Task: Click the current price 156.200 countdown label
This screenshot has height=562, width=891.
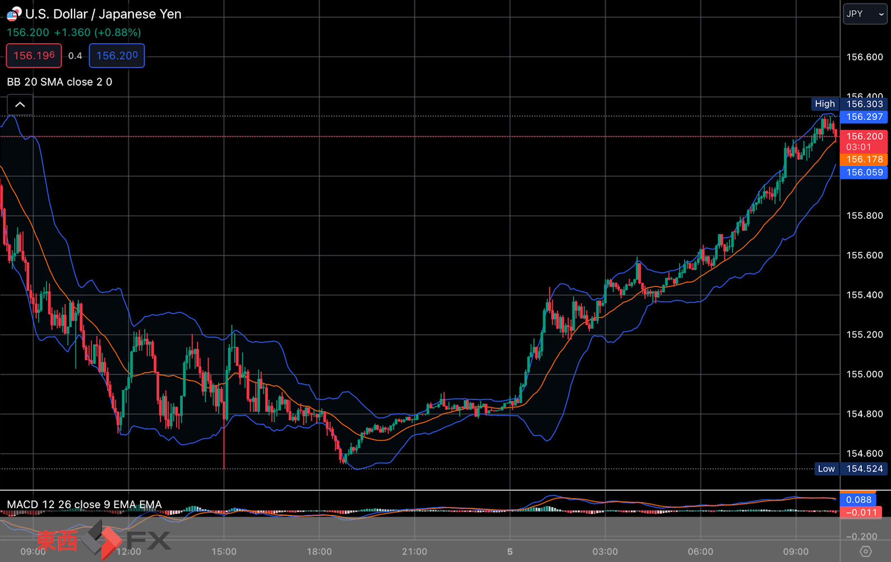Action: tap(864, 141)
